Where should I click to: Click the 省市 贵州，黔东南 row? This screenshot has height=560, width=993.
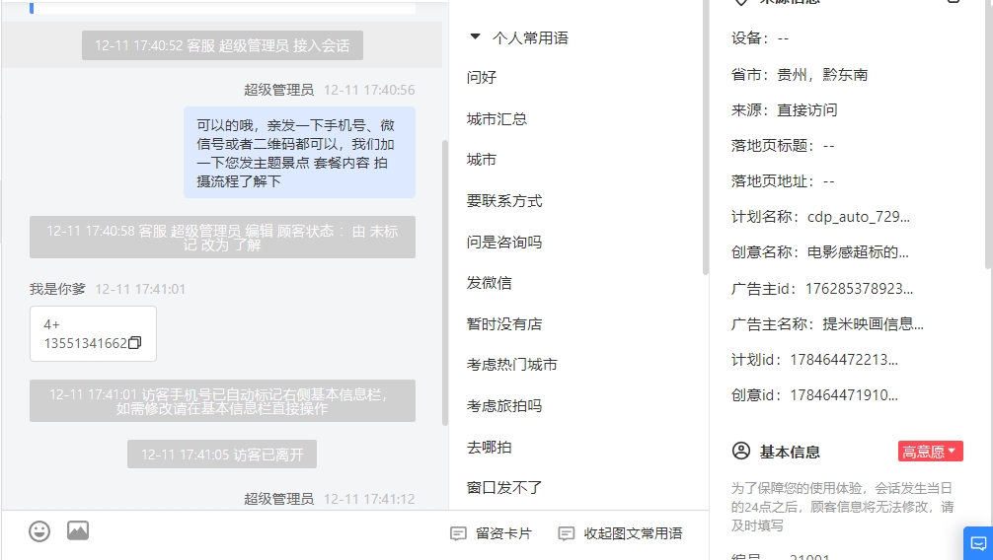coord(800,75)
